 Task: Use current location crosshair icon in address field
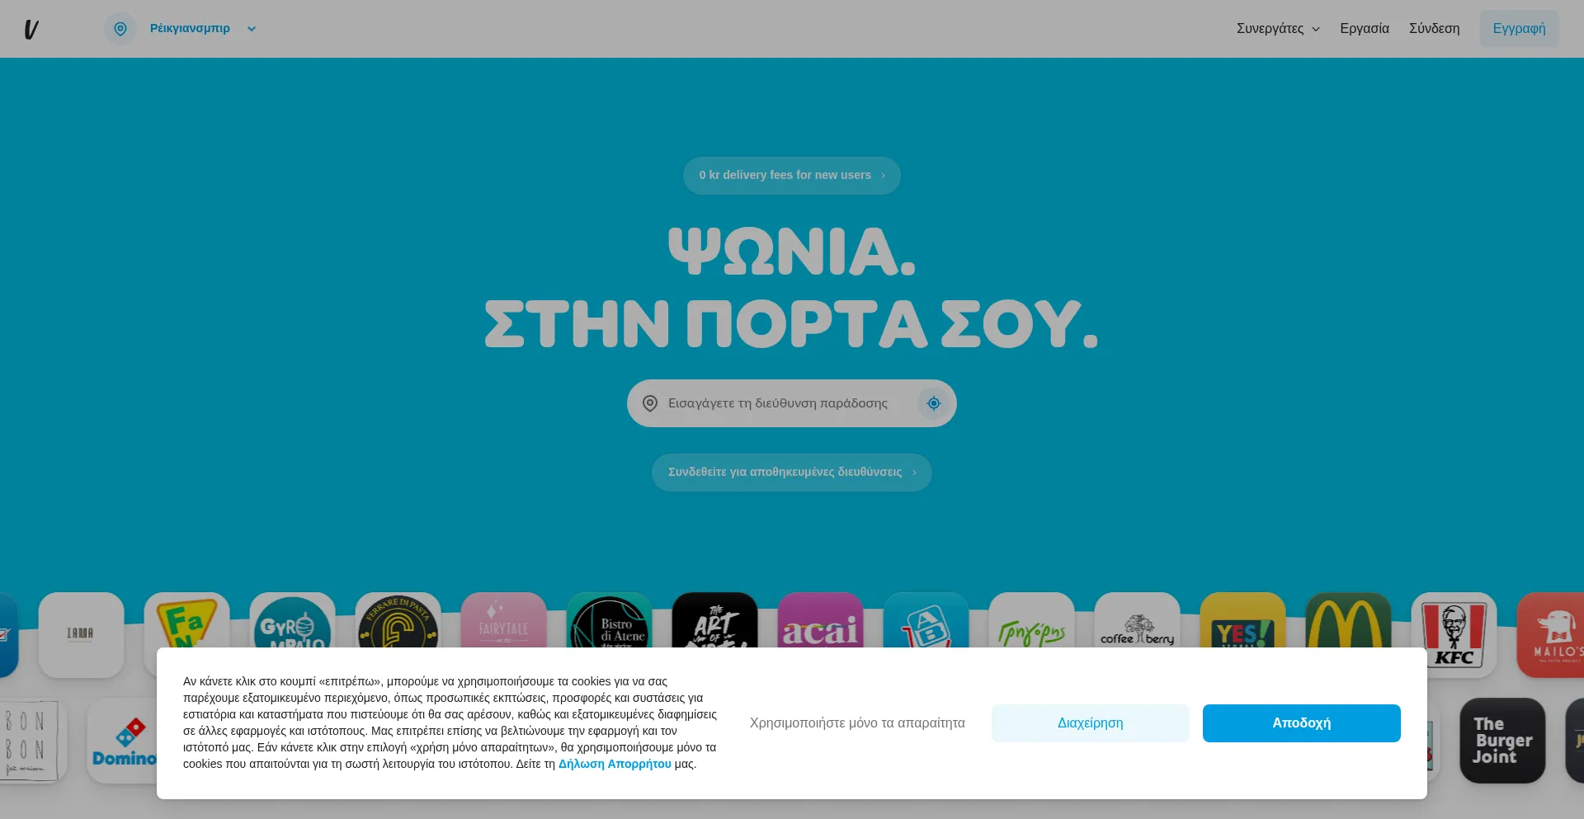(933, 403)
